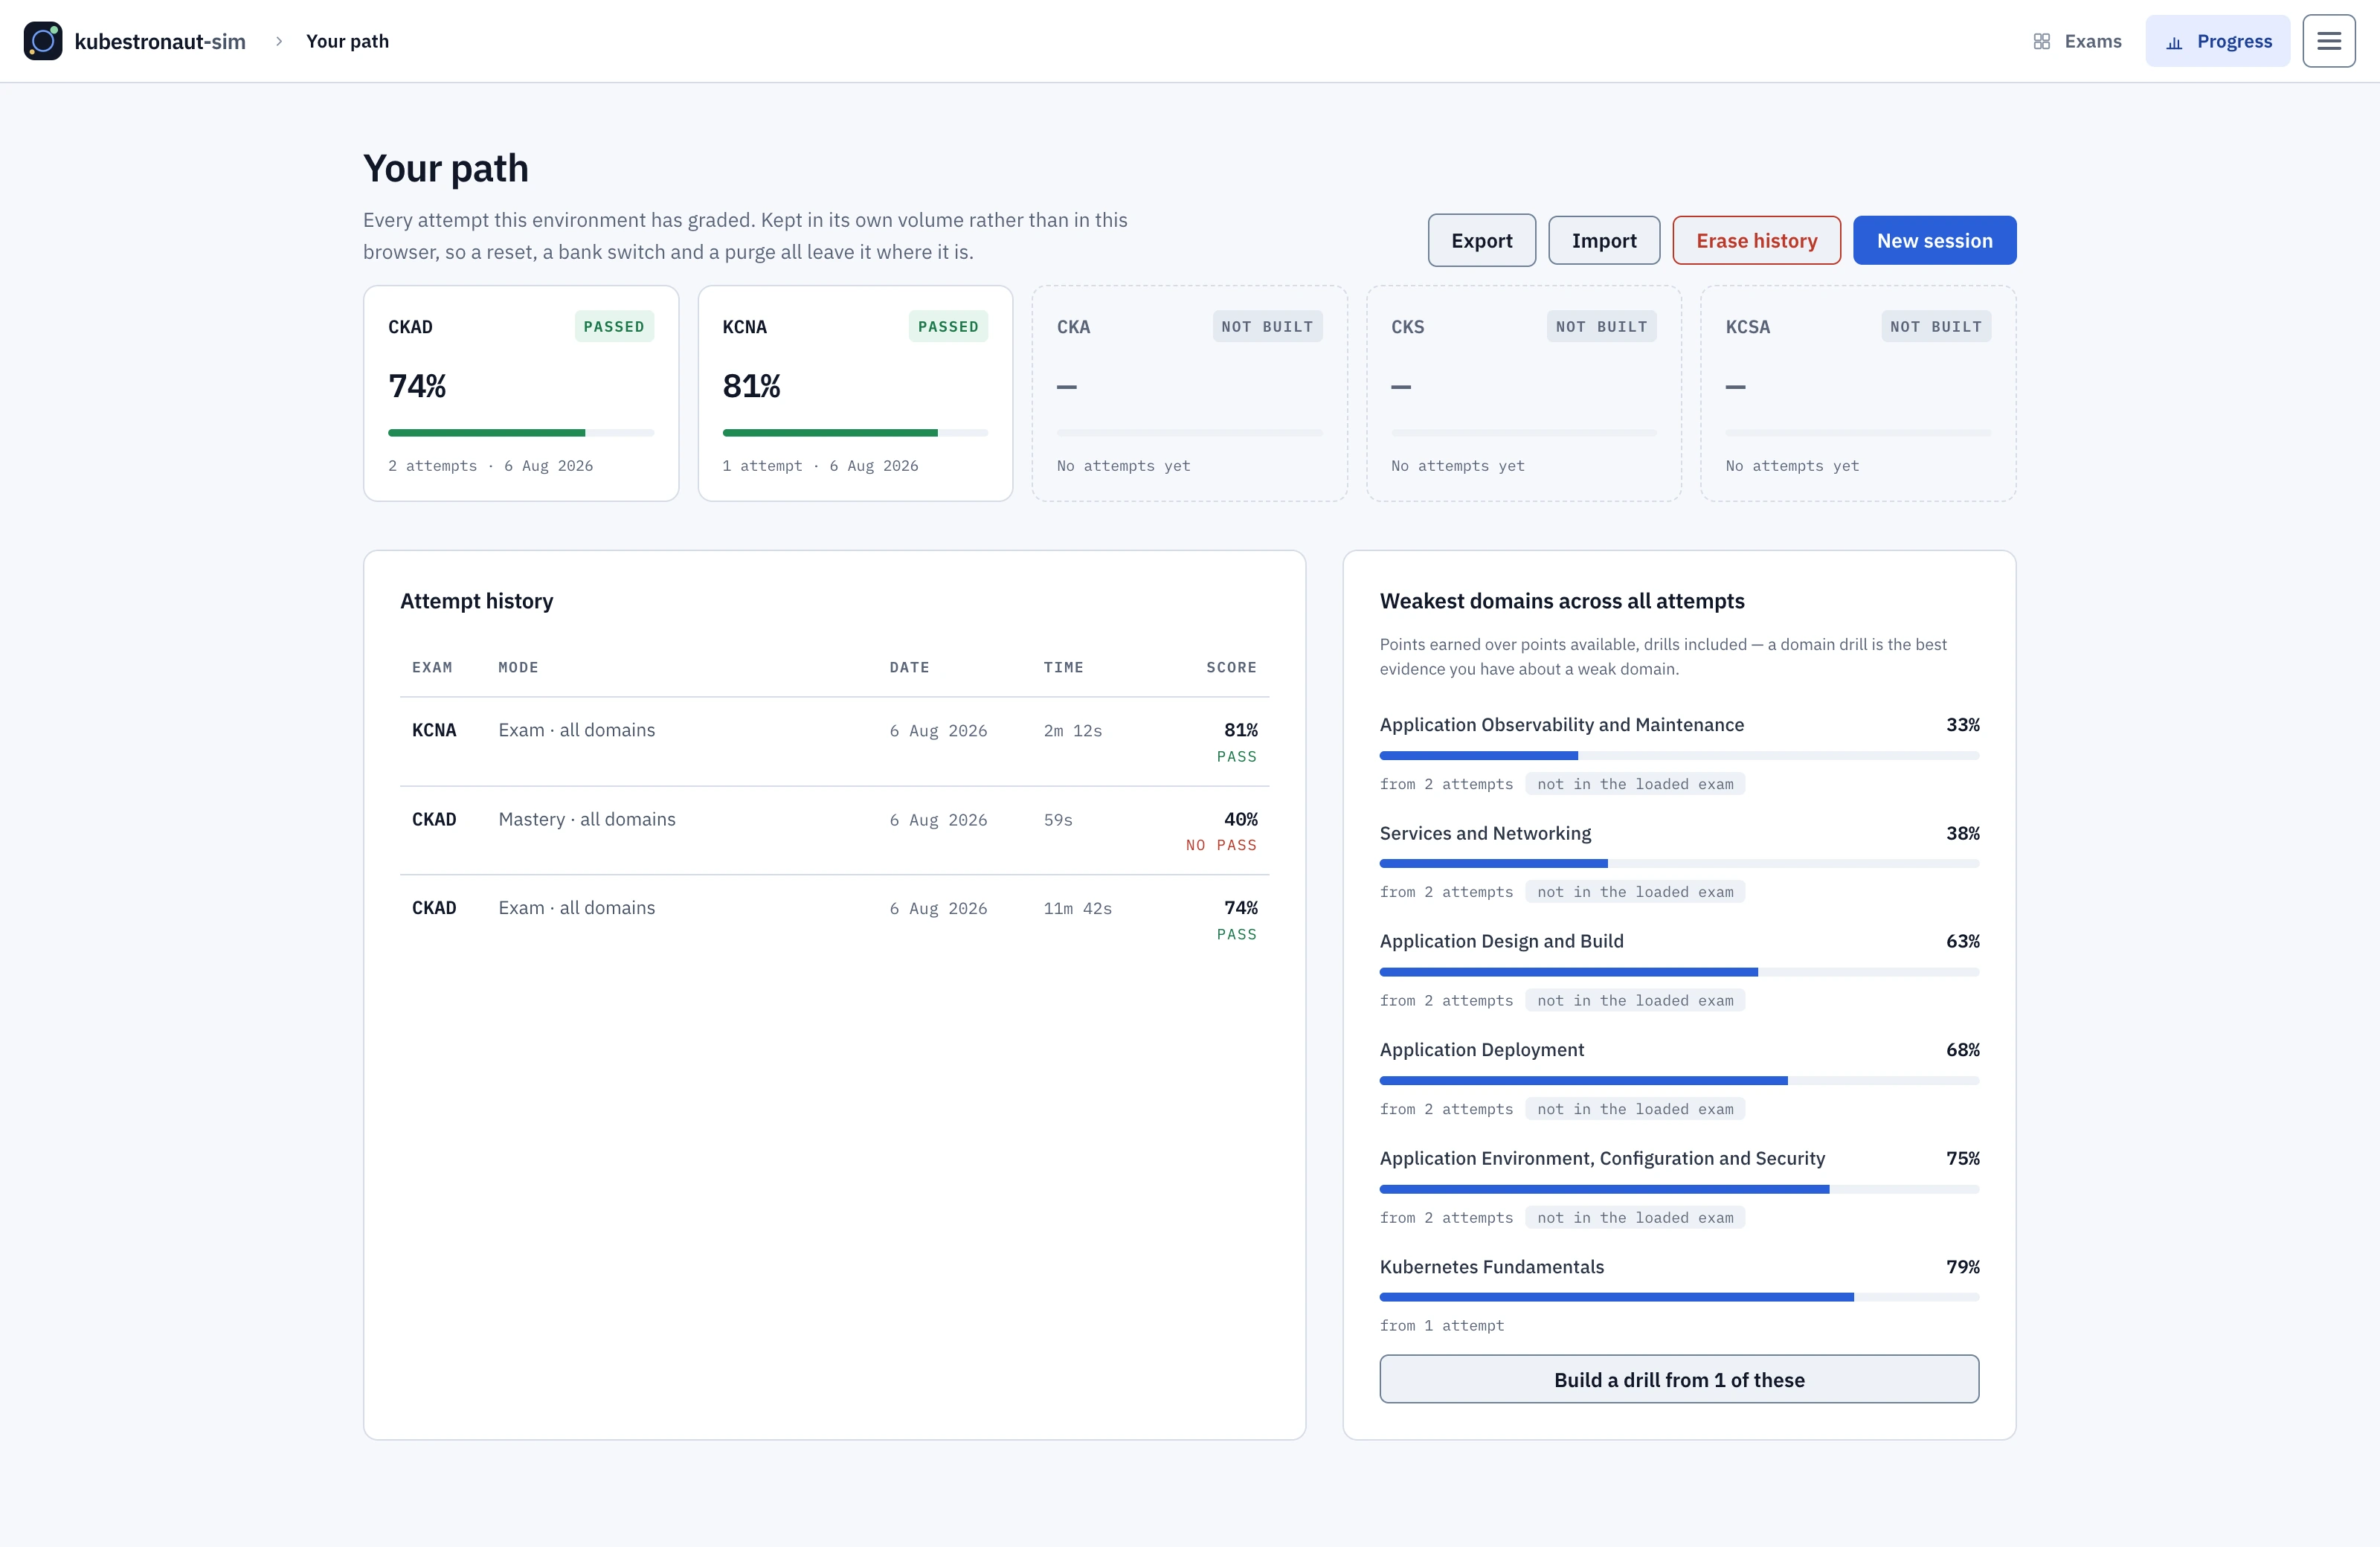Click the Services and Networking progress bar
Image resolution: width=2380 pixels, height=1547 pixels.
point(1679,863)
